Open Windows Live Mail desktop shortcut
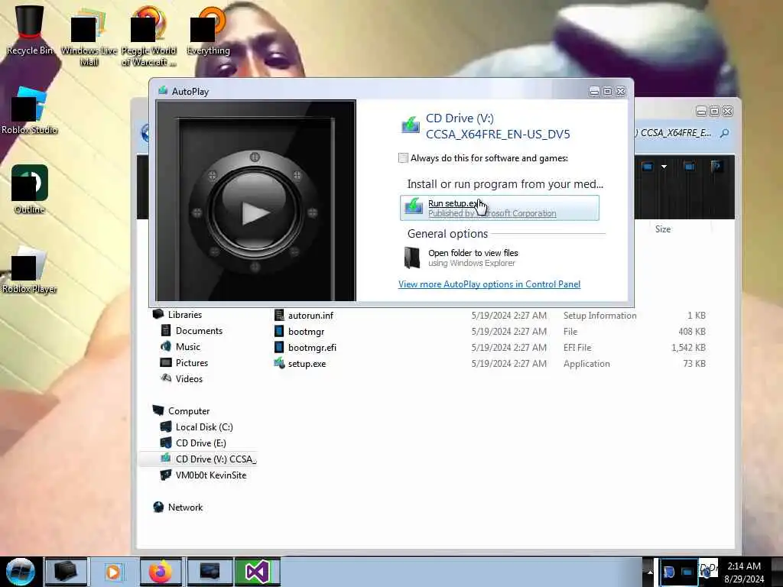Viewport: 783px width, 587px height. tap(89, 36)
